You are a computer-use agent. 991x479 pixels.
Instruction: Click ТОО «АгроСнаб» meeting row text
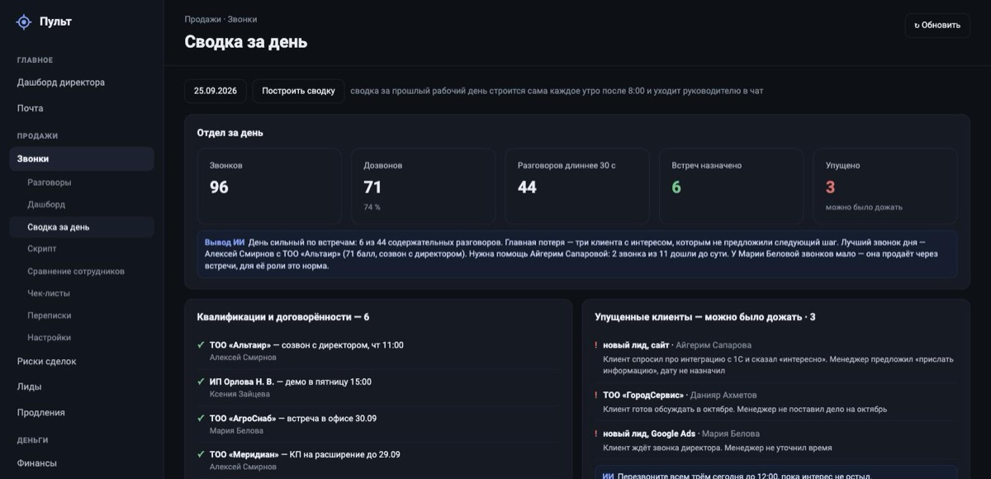293,418
